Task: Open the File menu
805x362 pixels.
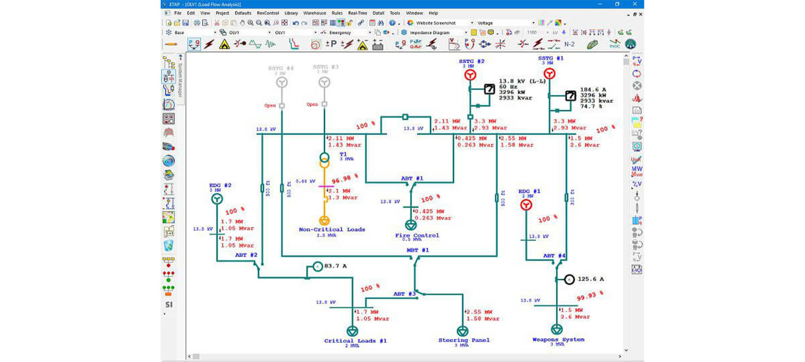Action: click(x=178, y=13)
